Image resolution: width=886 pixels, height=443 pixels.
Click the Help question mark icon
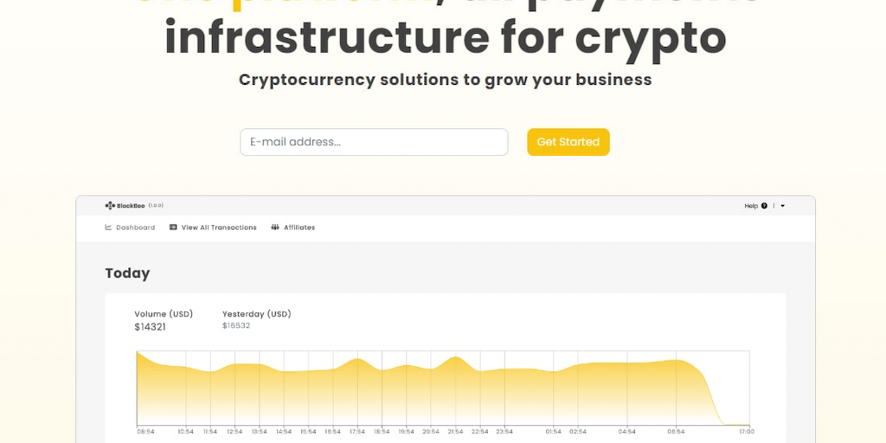(x=764, y=206)
